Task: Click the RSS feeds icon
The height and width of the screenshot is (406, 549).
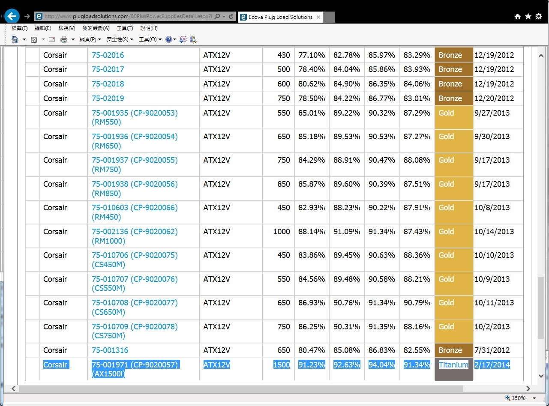Action: 34,39
